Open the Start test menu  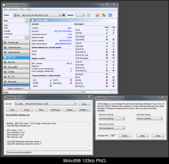(13, 10)
